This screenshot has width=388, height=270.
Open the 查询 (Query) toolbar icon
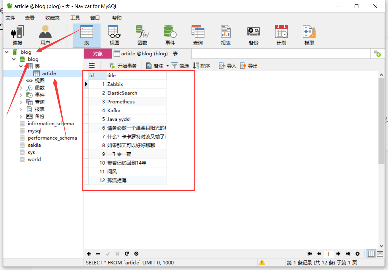coord(198,35)
